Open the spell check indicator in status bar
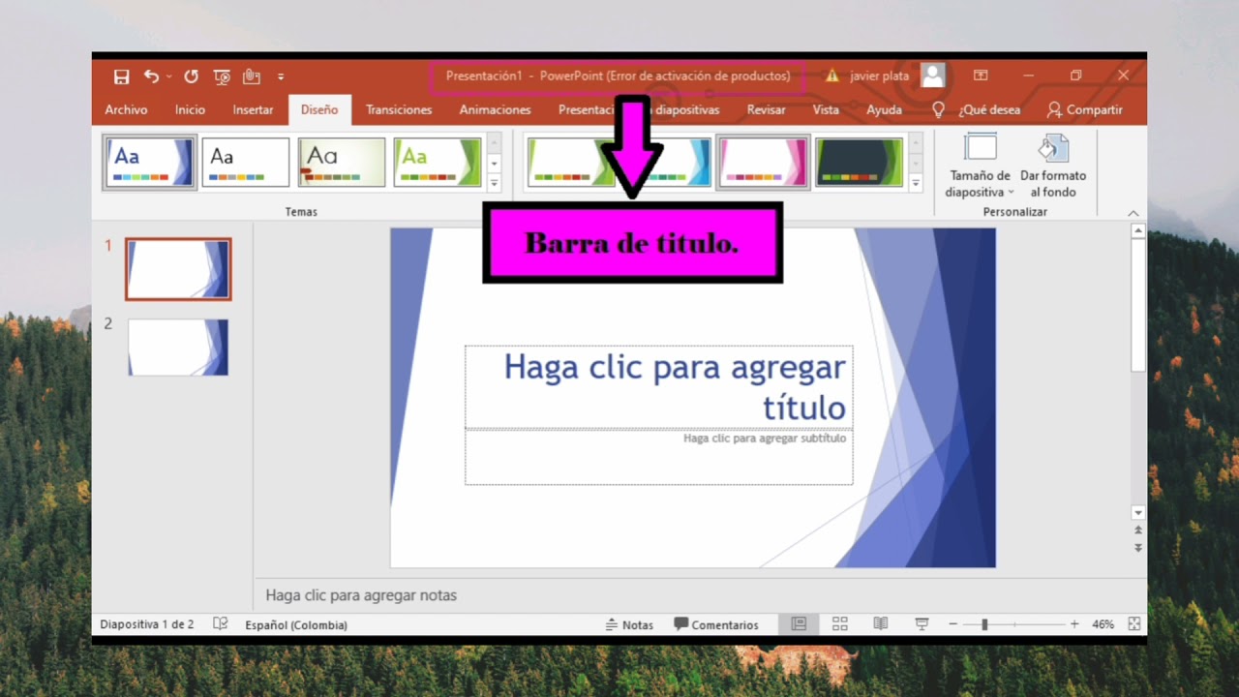This screenshot has width=1239, height=697. tap(221, 624)
